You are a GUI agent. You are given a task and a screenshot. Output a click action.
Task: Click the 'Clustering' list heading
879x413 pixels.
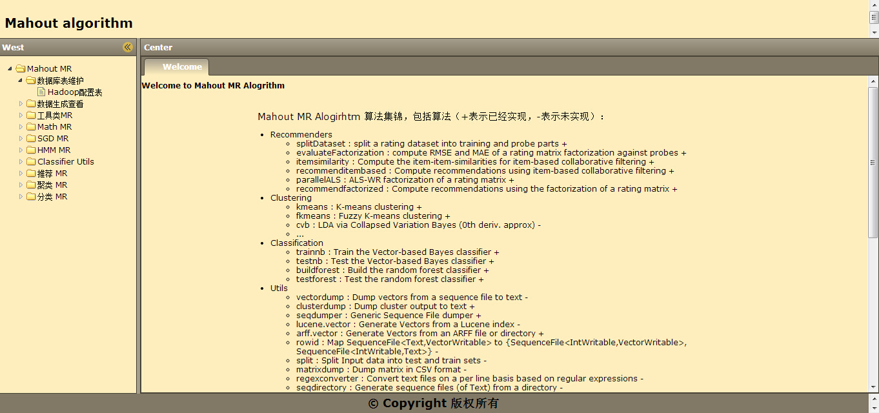(291, 198)
